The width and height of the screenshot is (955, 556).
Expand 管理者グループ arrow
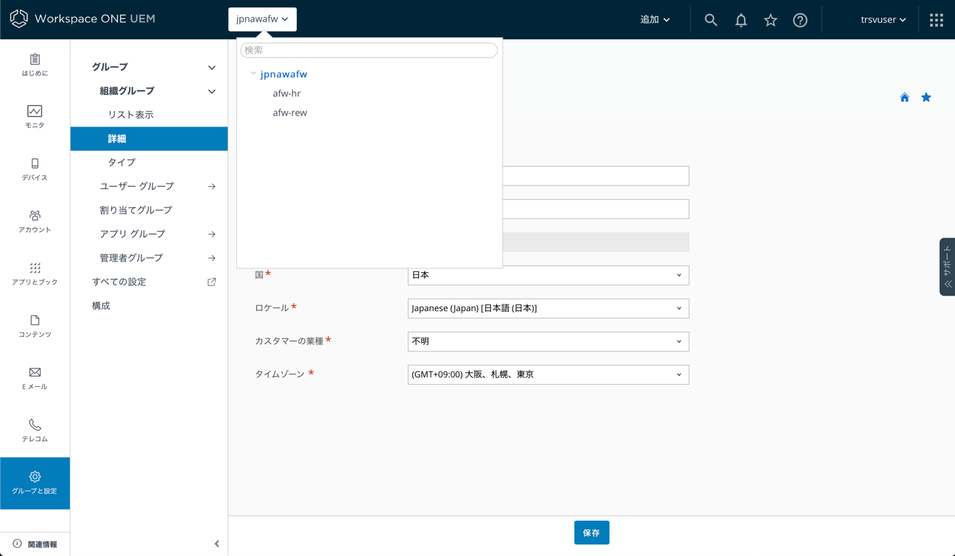212,258
